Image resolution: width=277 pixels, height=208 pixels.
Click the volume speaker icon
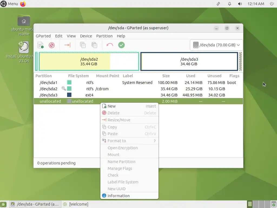tap(240, 4)
